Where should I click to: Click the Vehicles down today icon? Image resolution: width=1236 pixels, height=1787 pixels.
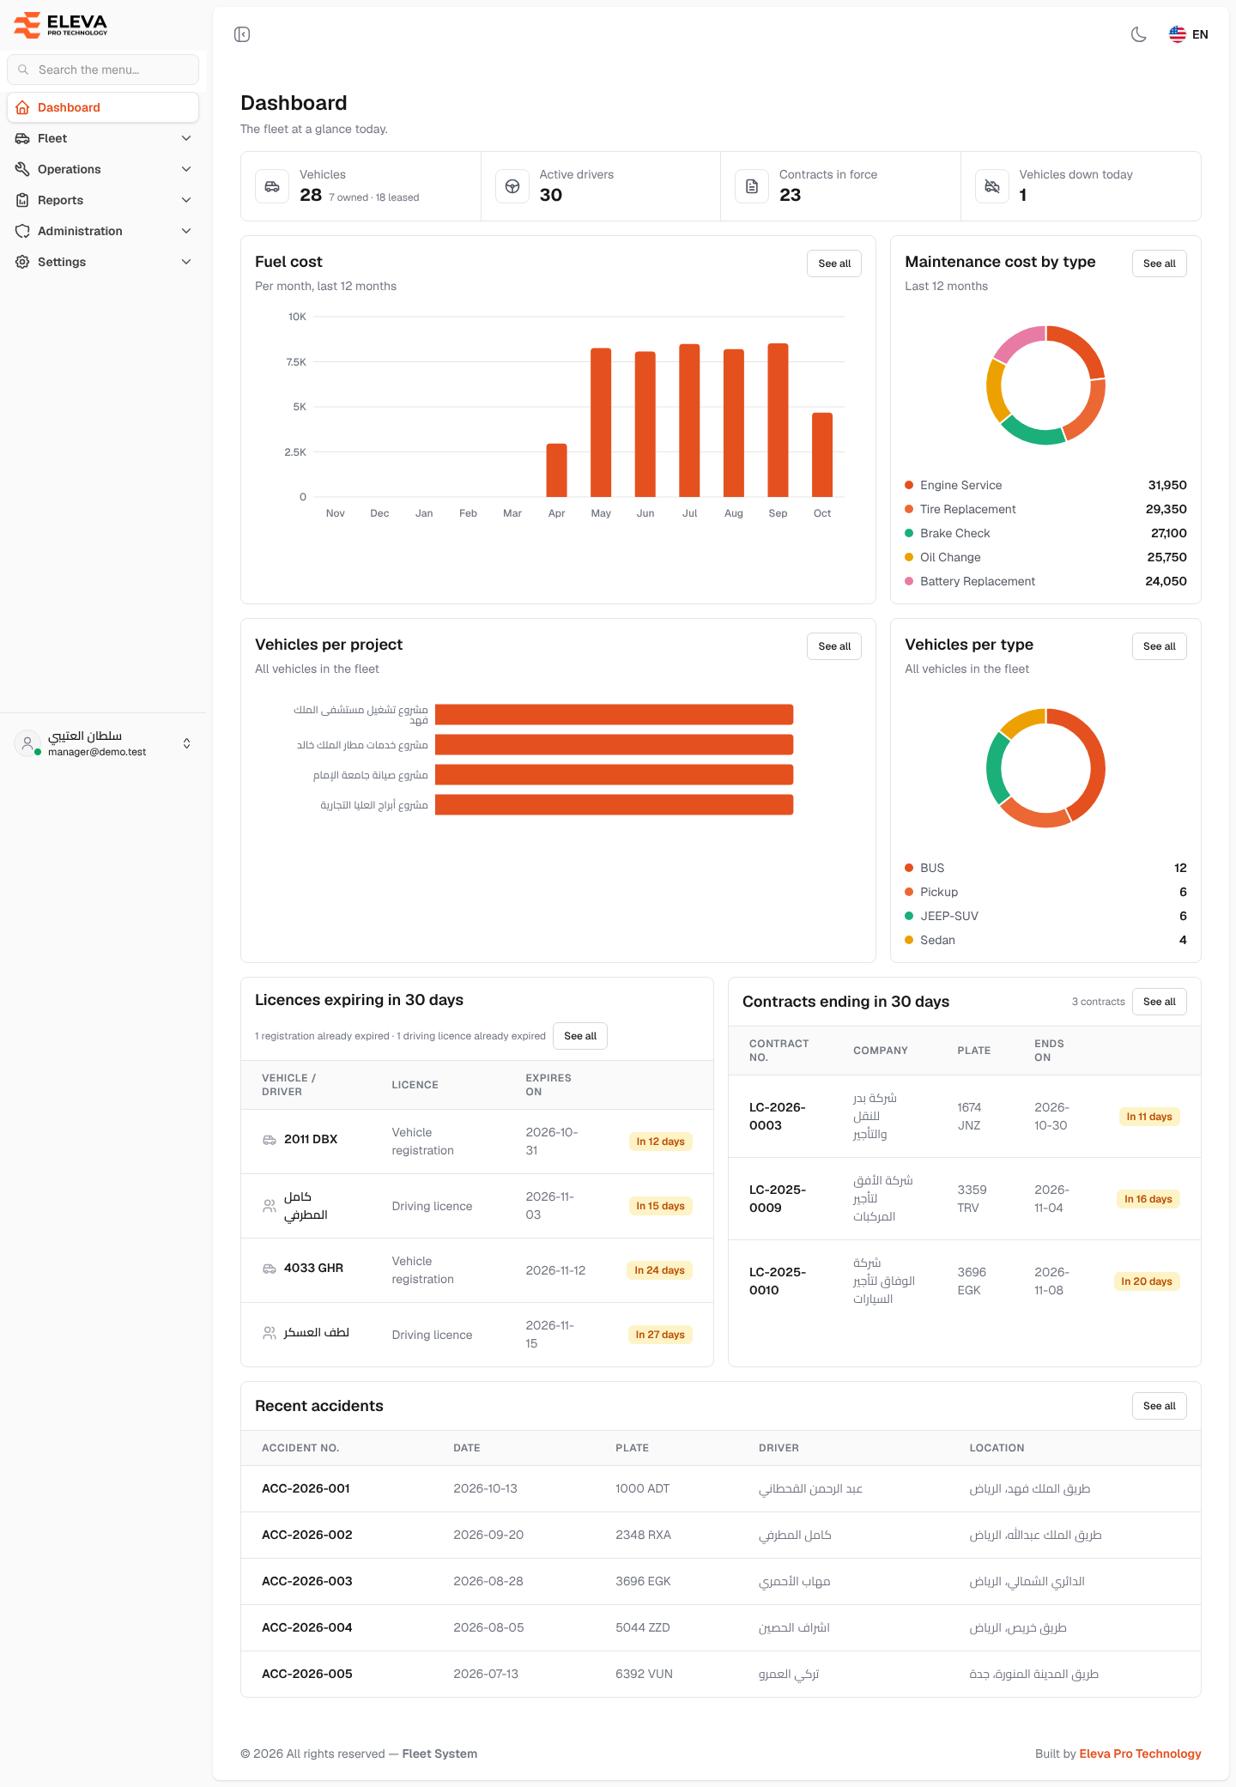992,186
